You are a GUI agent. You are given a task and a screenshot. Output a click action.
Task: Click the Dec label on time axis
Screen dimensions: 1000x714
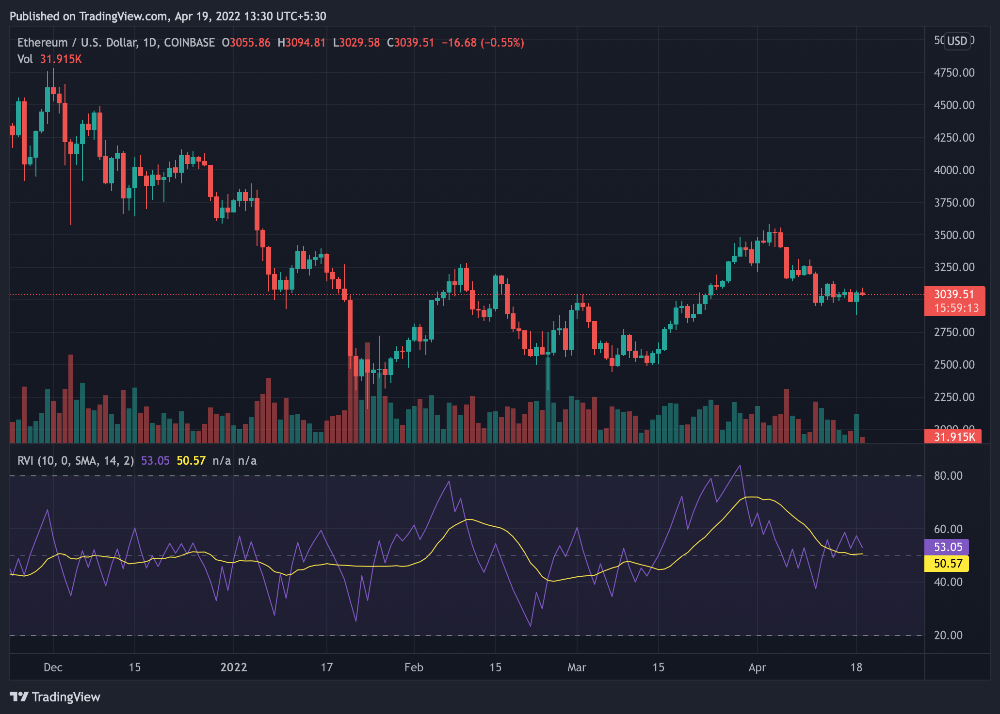coord(53,667)
